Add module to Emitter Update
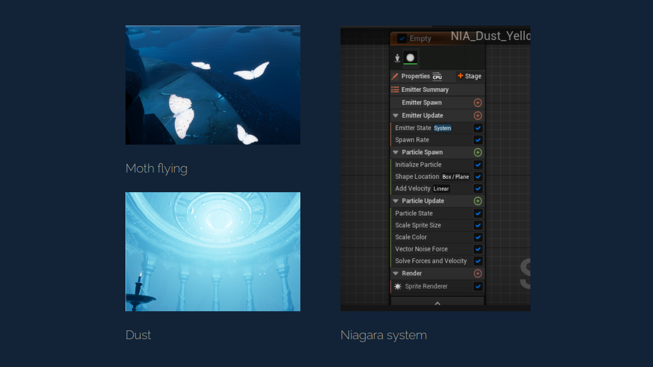The height and width of the screenshot is (367, 653). (478, 115)
